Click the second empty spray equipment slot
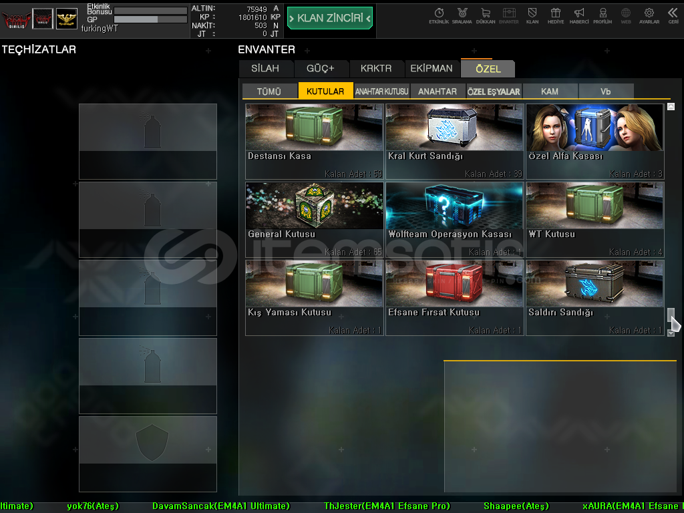Image resolution: width=684 pixels, height=513 pixels. click(x=148, y=219)
